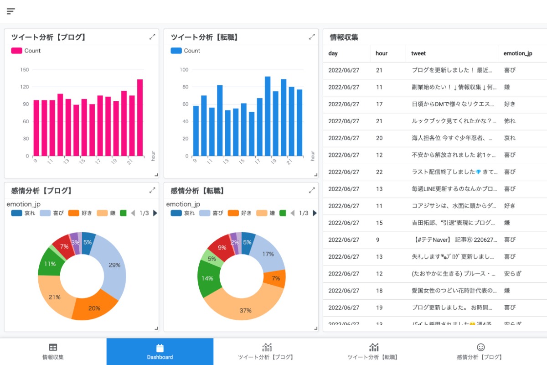Image resolution: width=547 pixels, height=365 pixels.
Task: Select row with tweet 【#テテNaver】 記事⑥
Action: click(x=435, y=240)
